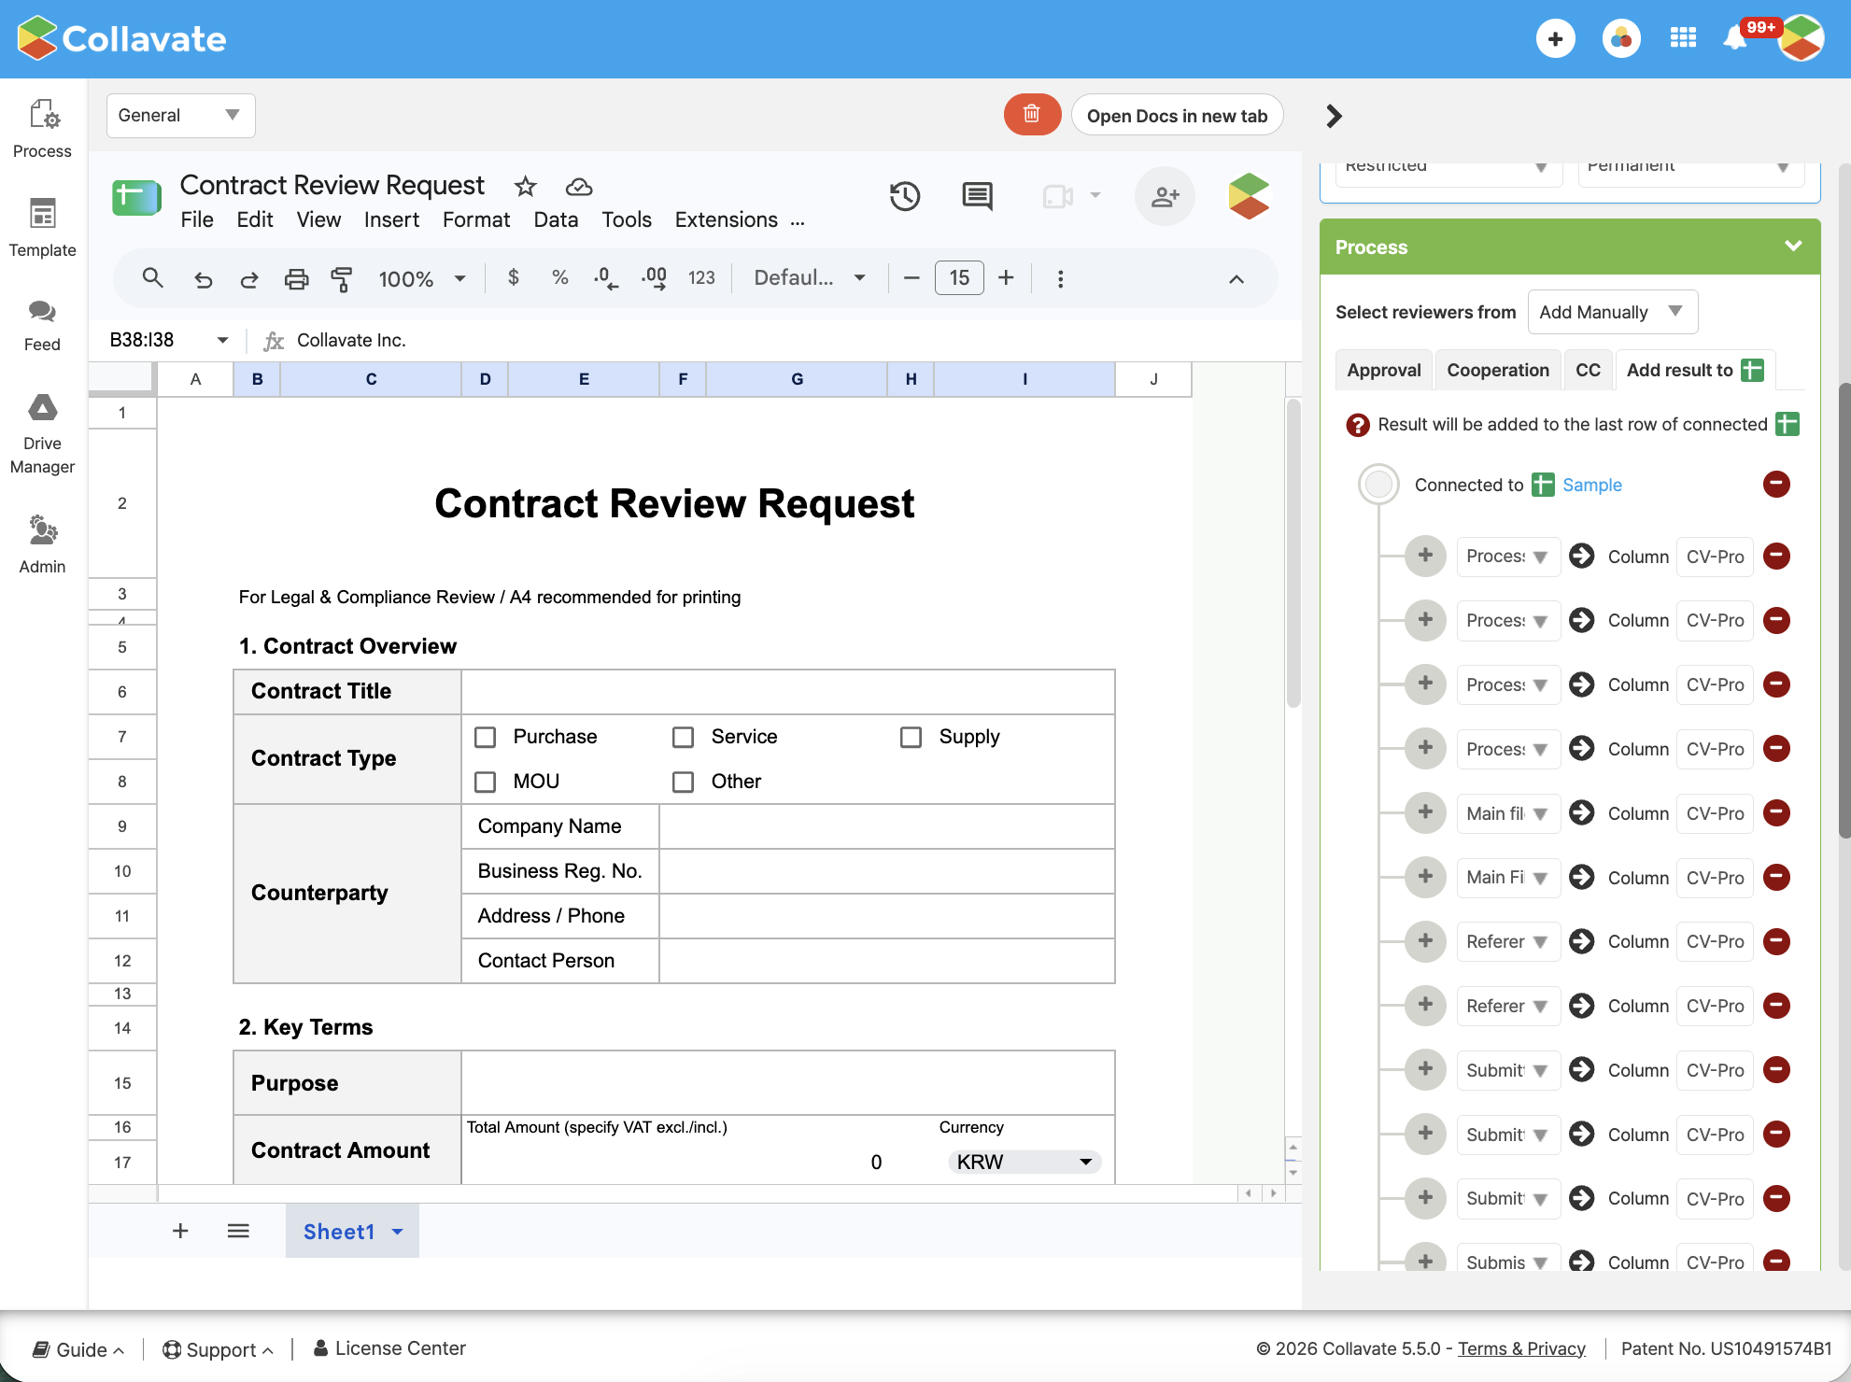1851x1382 pixels.
Task: Open the 100% zoom dropdown
Action: click(422, 278)
